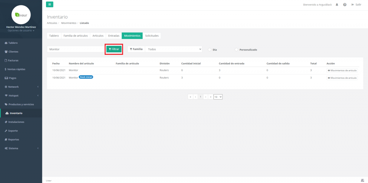The height and width of the screenshot is (183, 368).
Task: Click the icon in the footer corner
Action: pos(362,180)
